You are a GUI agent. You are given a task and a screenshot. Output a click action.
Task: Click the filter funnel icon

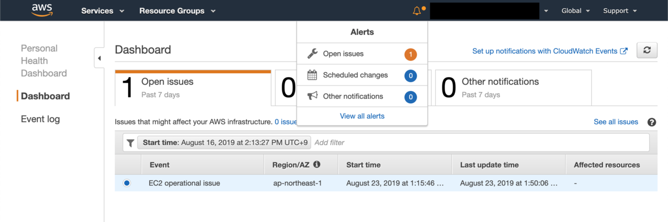tap(130, 143)
